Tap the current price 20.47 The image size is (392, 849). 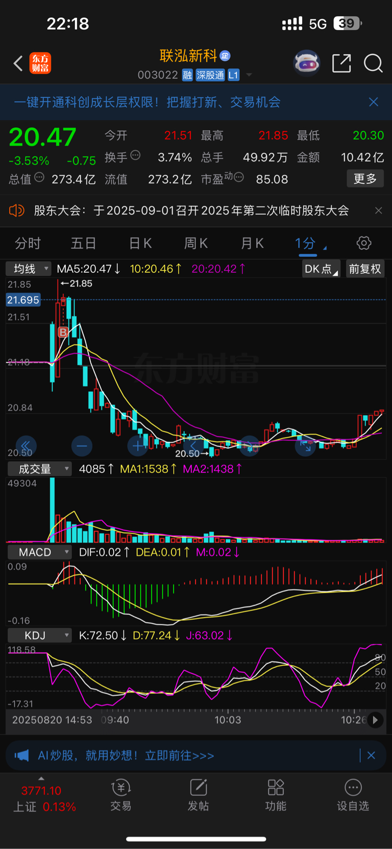[42, 137]
